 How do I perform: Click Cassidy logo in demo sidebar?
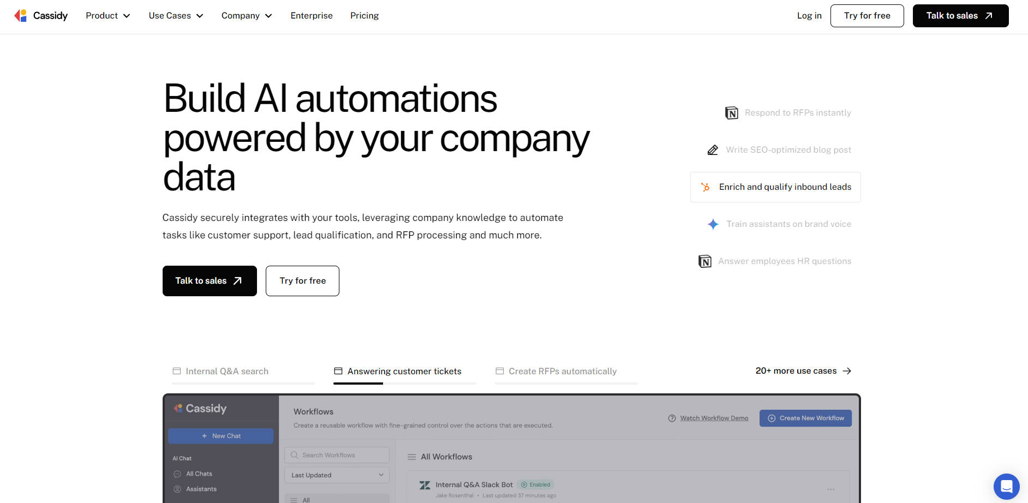200,409
